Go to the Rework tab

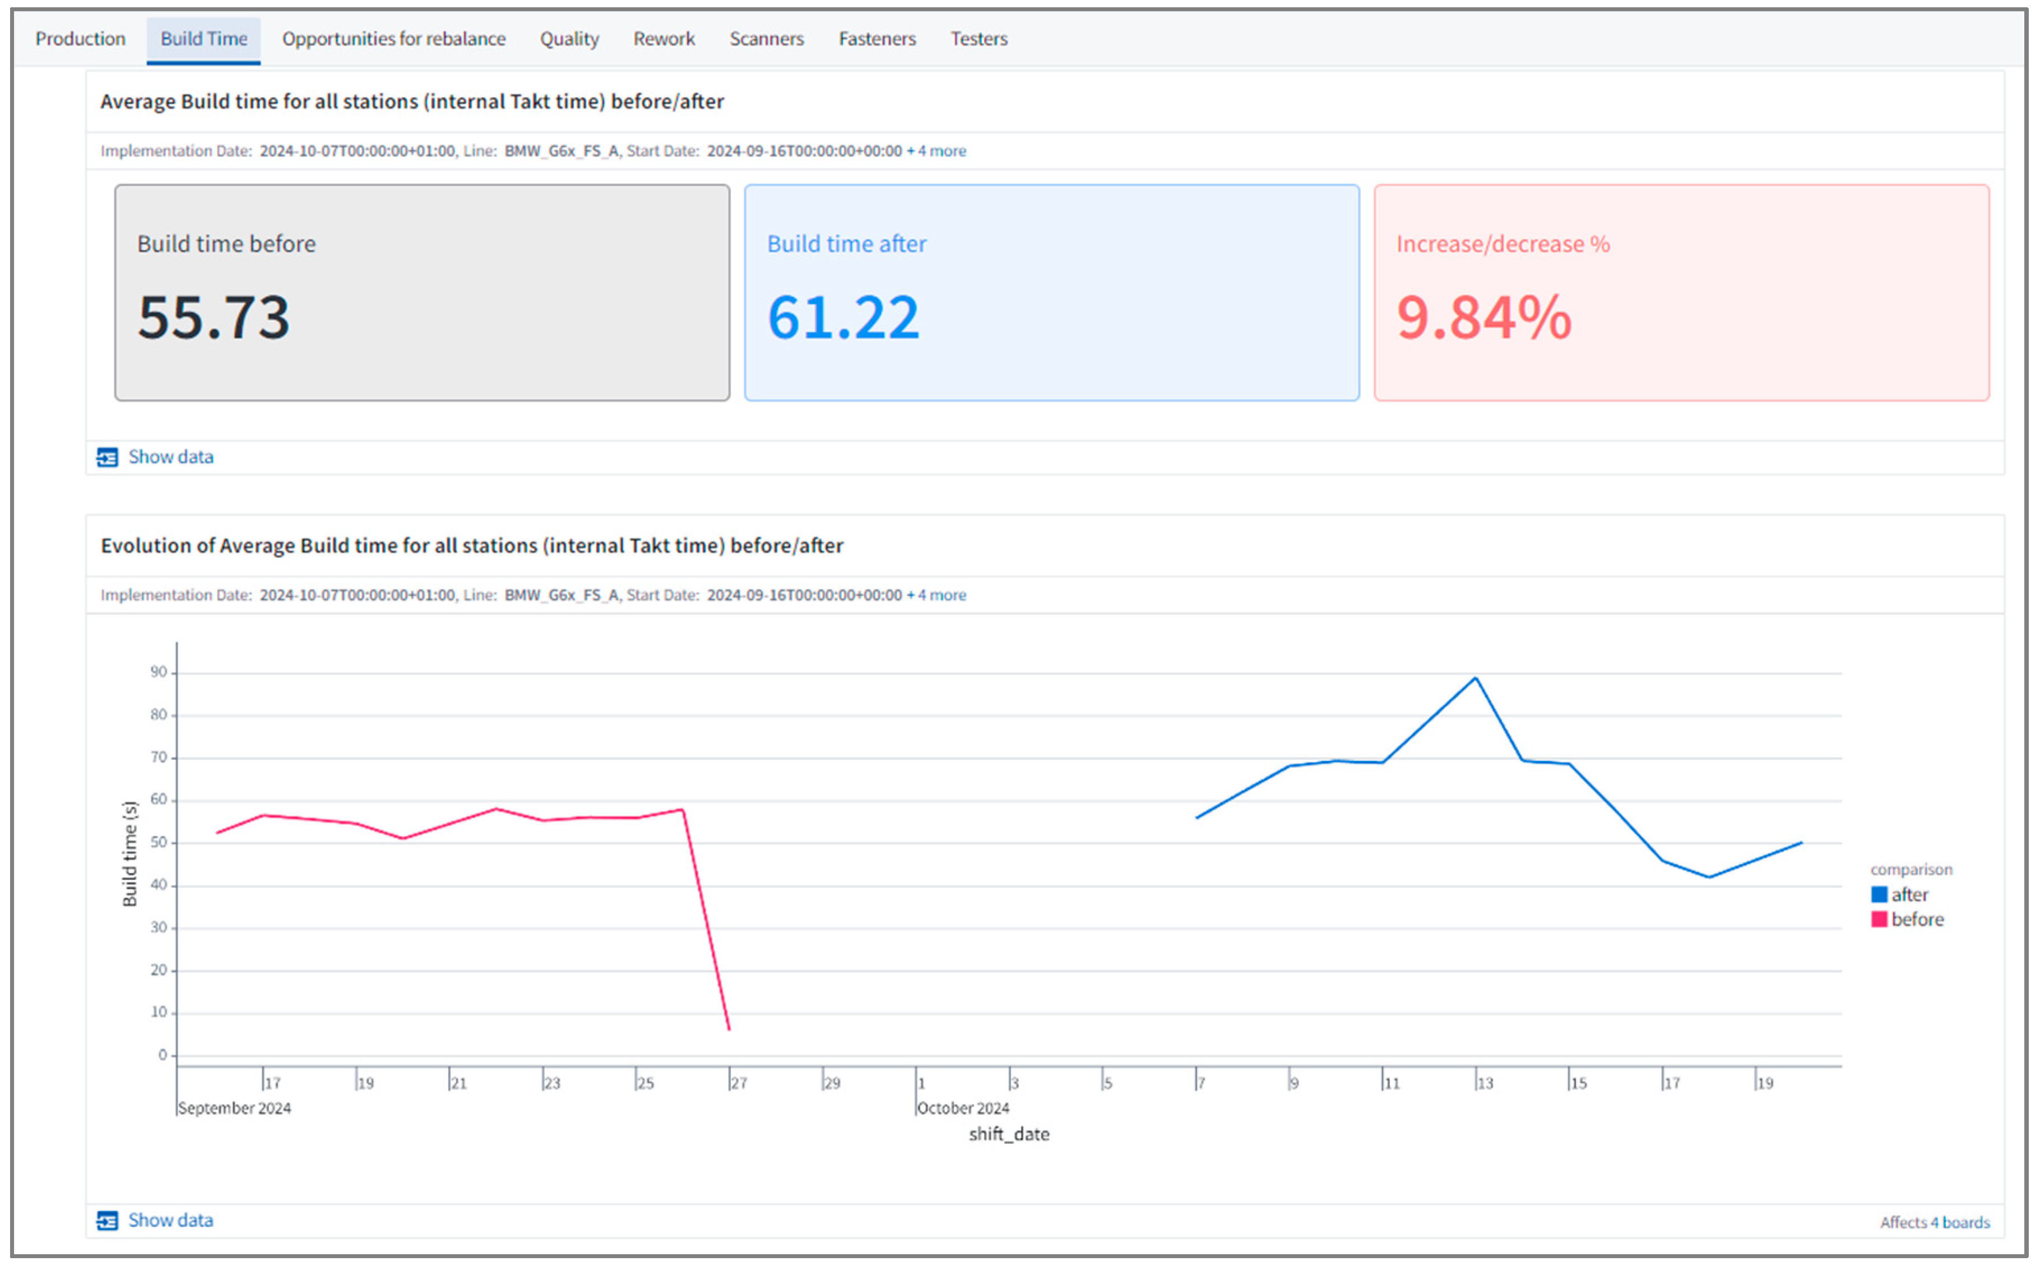point(664,39)
